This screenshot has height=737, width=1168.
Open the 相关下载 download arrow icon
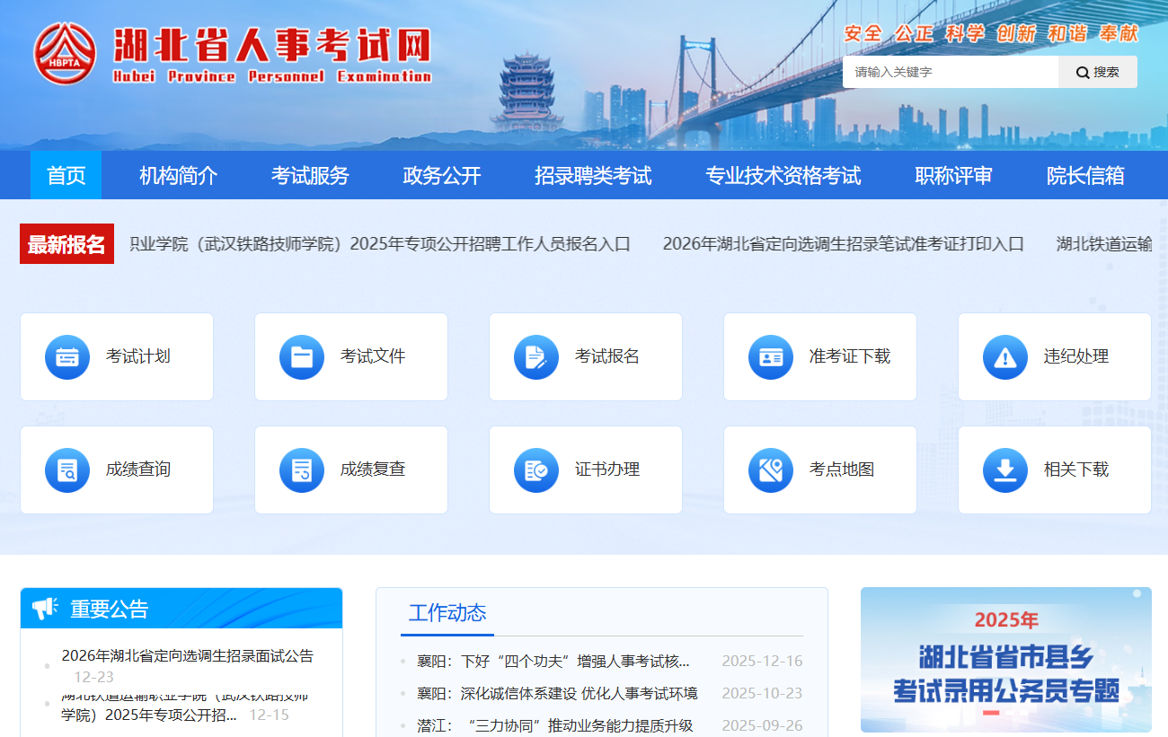(x=1005, y=470)
